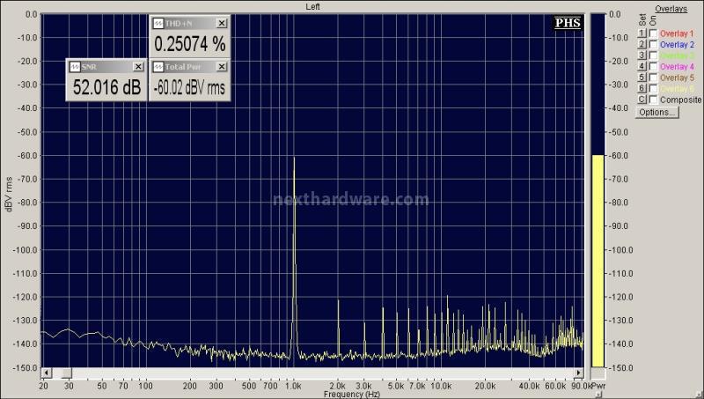Click the '100' frequency axis tick

point(146,386)
